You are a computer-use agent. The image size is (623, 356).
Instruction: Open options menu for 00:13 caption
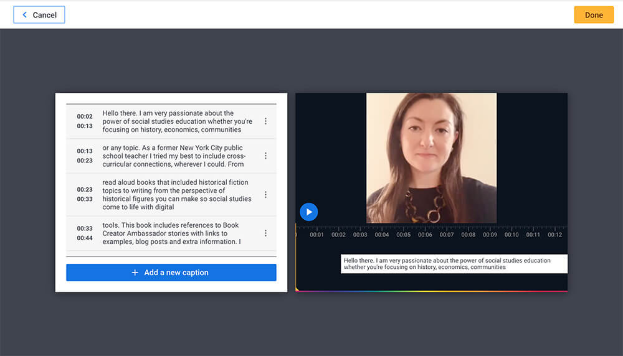265,156
